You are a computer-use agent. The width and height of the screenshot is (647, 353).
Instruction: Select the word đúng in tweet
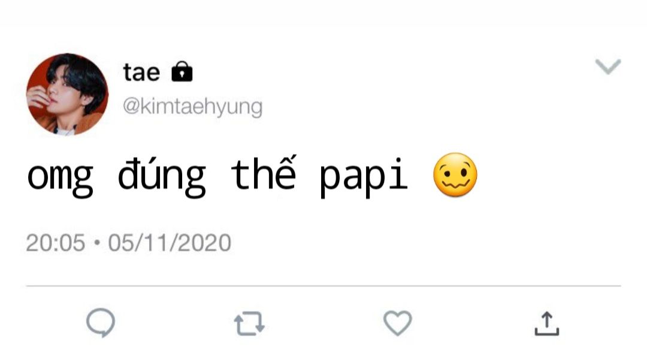[162, 176]
